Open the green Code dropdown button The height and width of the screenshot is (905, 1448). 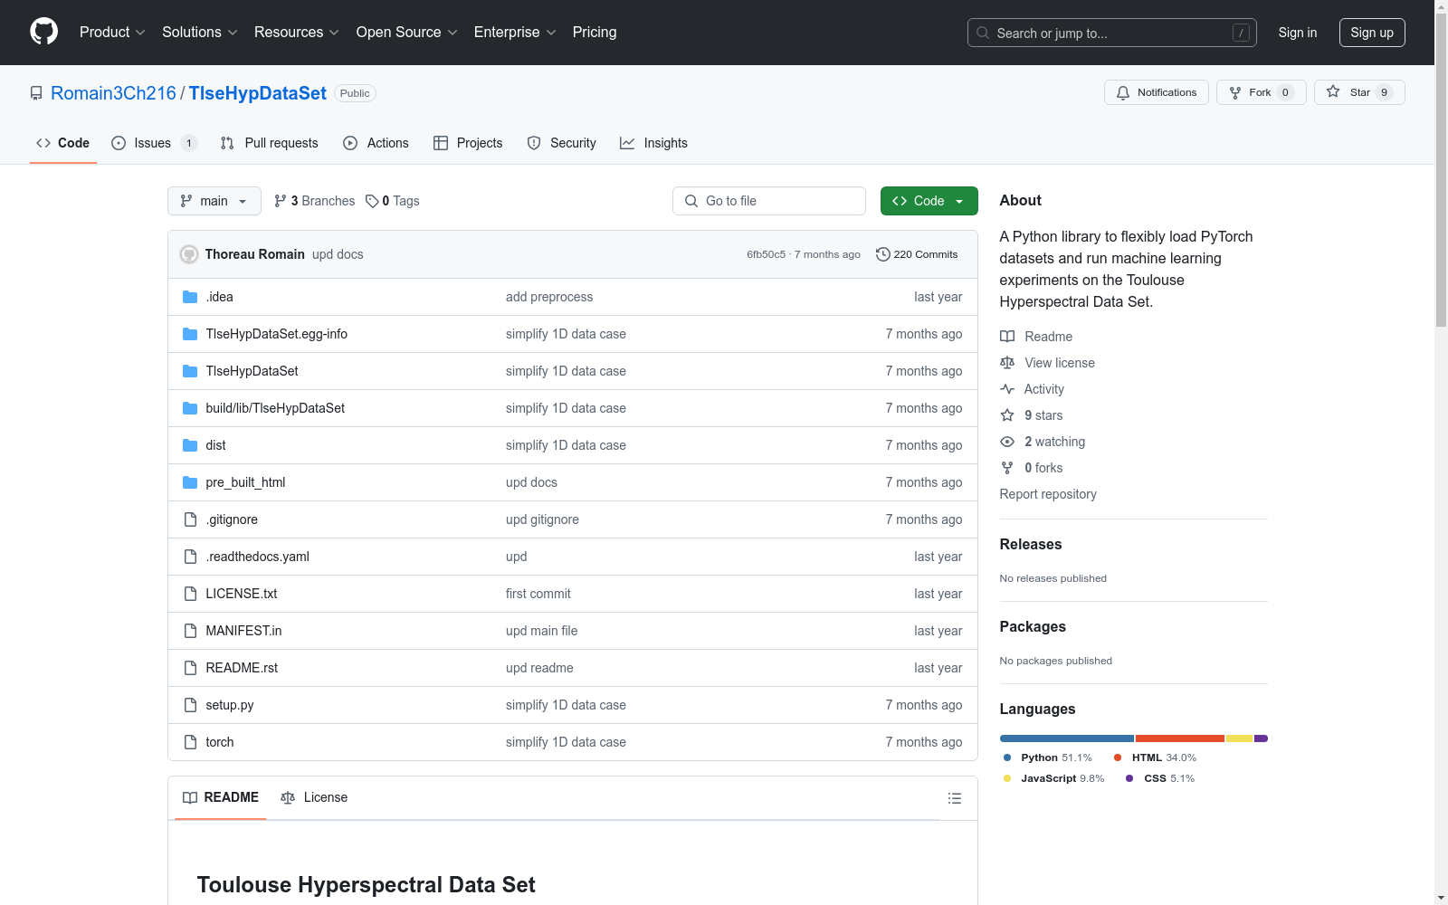point(929,201)
